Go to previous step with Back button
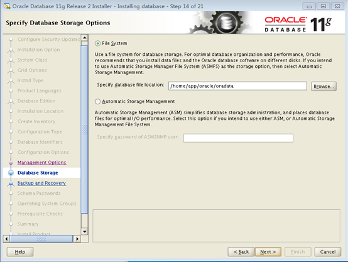Image resolution: width=348 pixels, height=262 pixels. (x=241, y=252)
